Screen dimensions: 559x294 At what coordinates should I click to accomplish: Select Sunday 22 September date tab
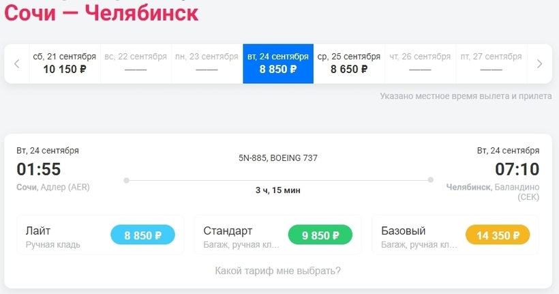[x=136, y=63]
